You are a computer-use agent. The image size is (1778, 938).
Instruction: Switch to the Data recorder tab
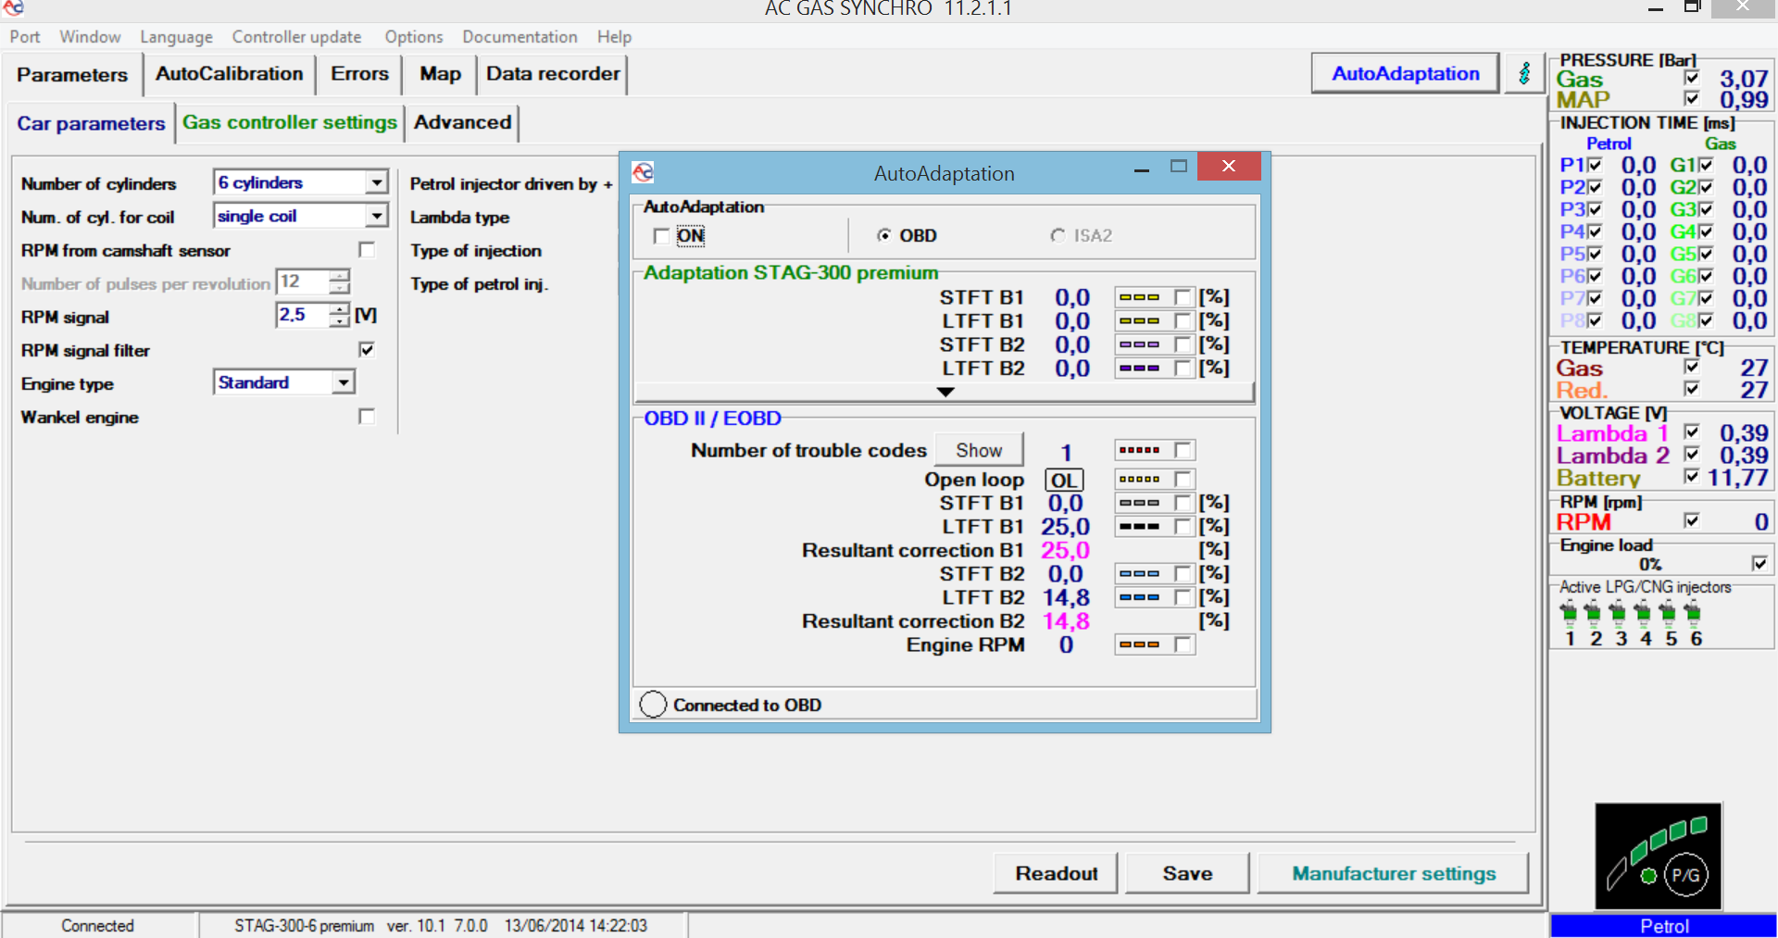click(553, 74)
